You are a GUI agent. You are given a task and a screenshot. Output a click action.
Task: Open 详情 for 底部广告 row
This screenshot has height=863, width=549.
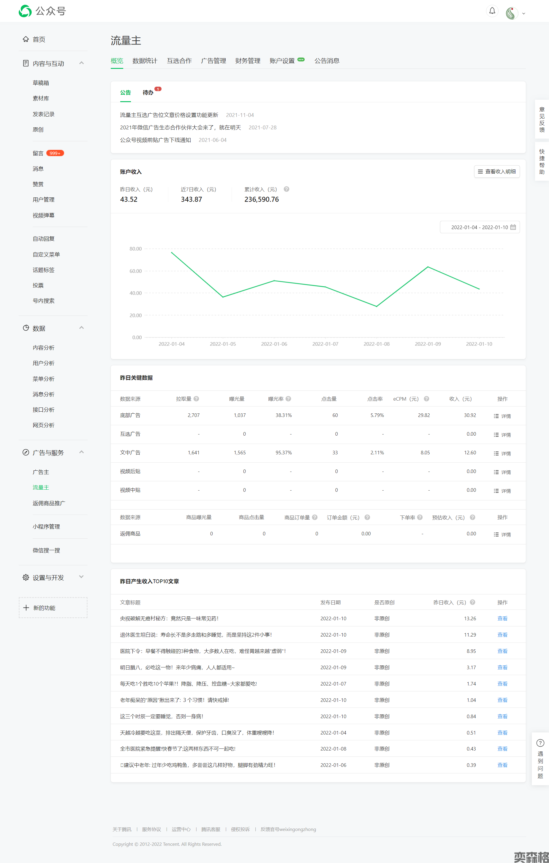502,416
